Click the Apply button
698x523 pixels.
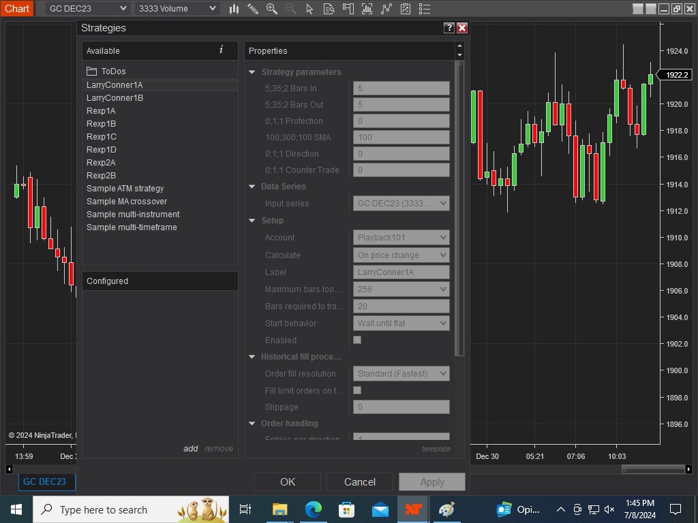click(x=431, y=481)
